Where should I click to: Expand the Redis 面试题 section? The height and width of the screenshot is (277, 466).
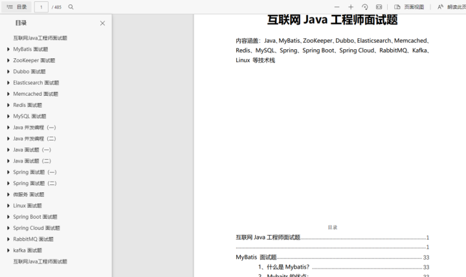8,105
